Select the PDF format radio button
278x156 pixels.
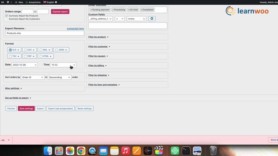[26, 56]
